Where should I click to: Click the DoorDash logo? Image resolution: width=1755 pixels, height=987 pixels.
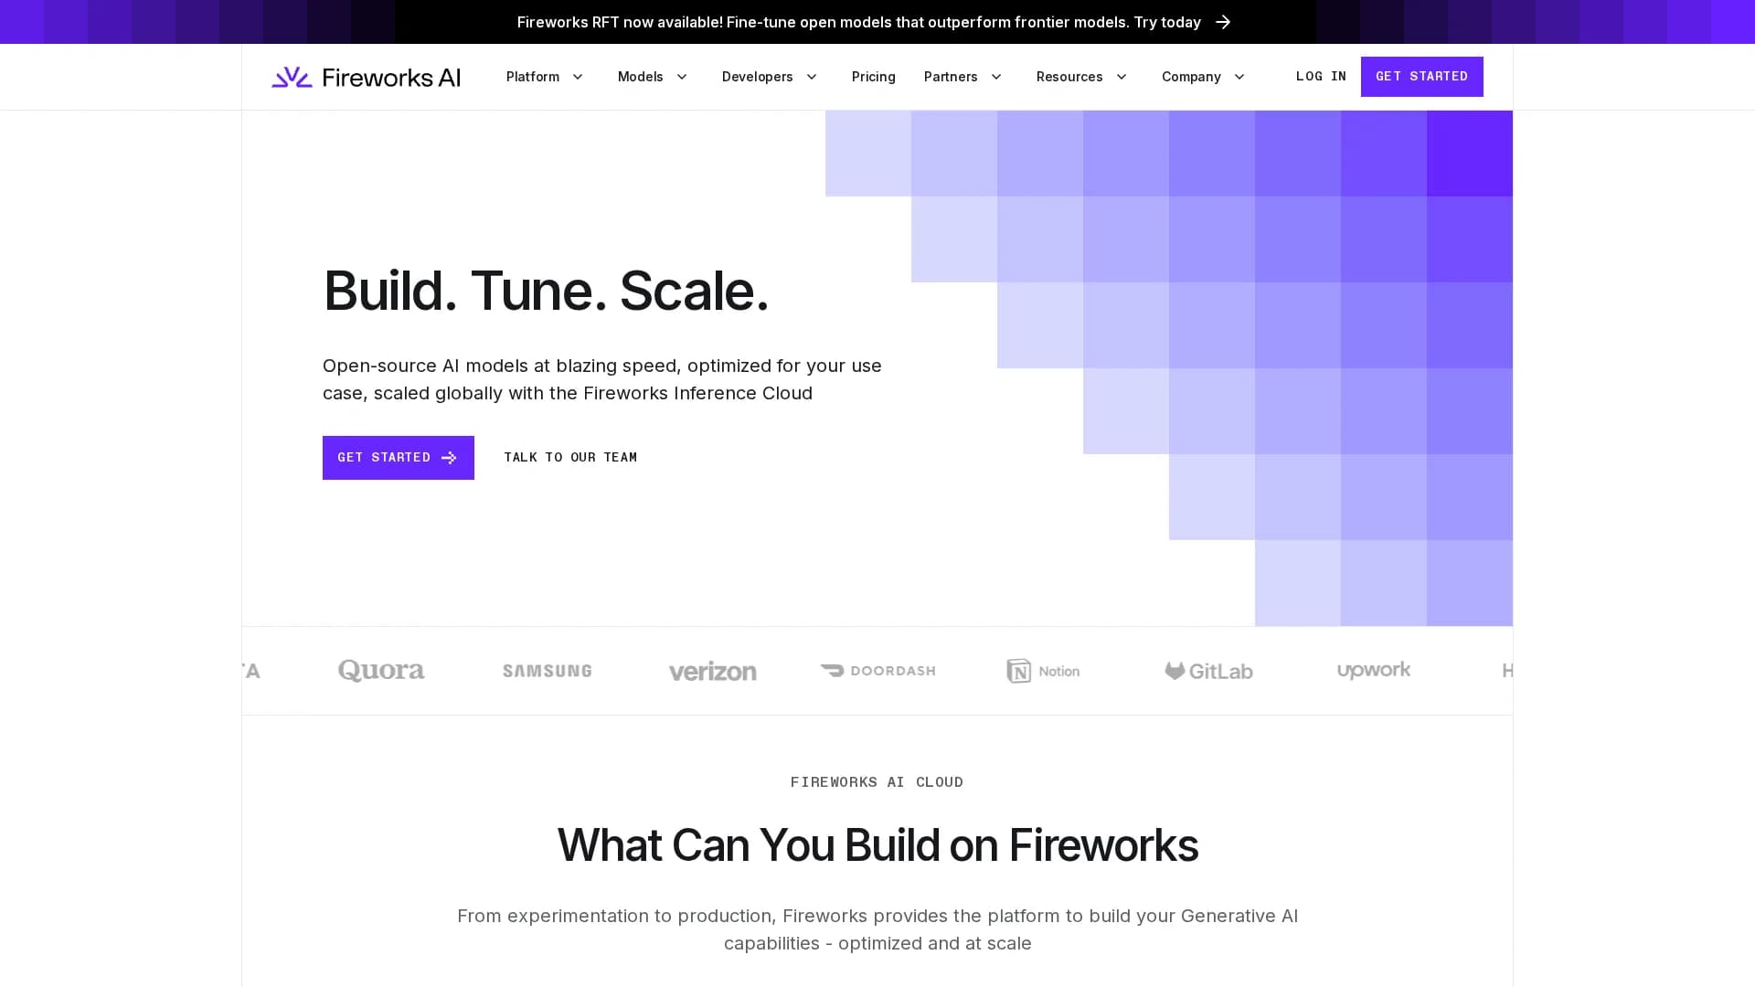[878, 671]
